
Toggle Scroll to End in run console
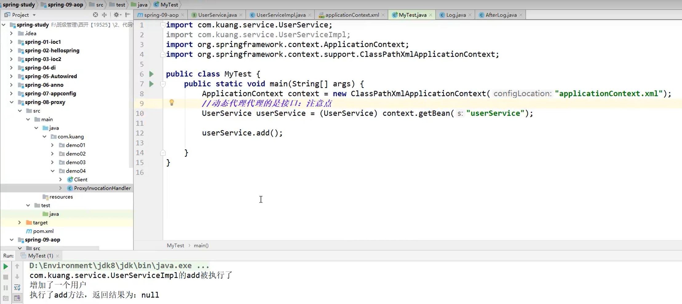click(x=17, y=298)
